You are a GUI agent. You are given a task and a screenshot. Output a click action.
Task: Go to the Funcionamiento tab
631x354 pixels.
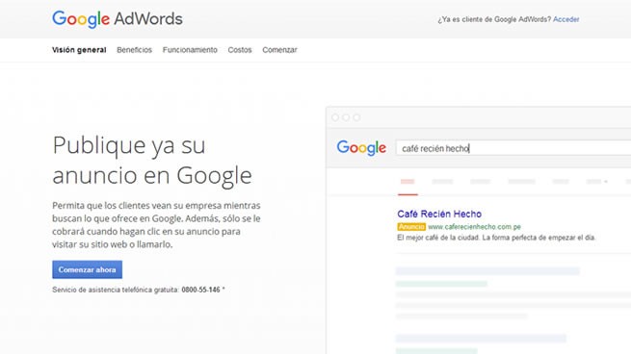pos(190,50)
